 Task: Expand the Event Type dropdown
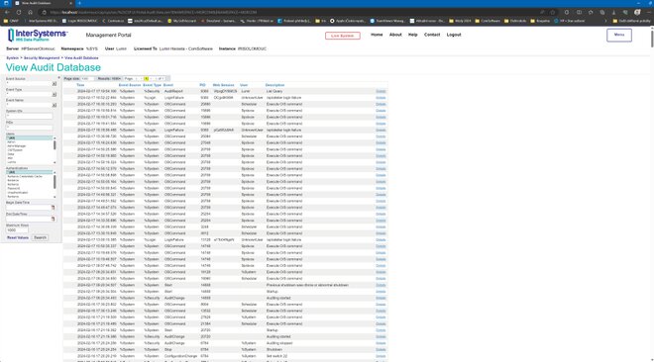(x=54, y=94)
